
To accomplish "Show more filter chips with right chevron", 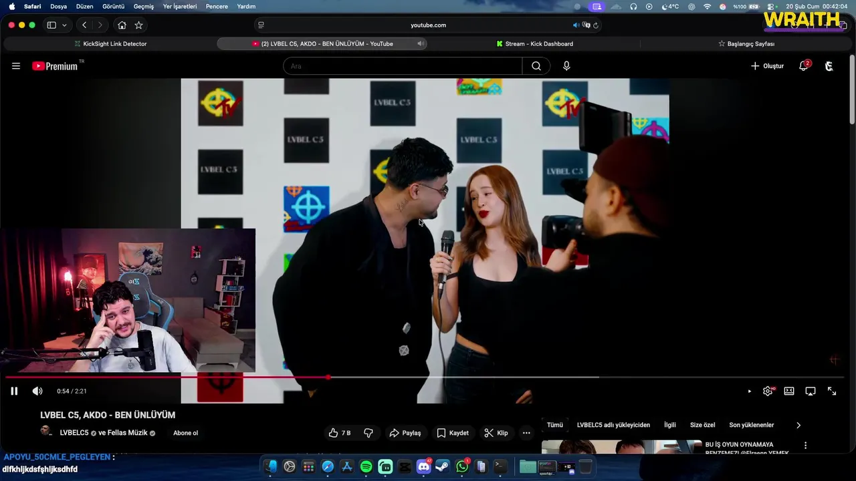I will point(798,425).
